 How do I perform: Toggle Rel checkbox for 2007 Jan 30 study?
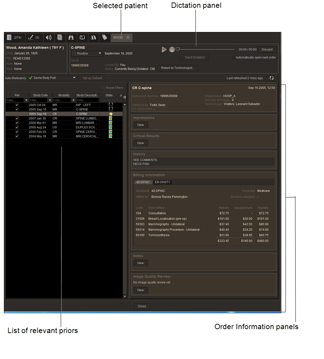[x=17, y=118]
